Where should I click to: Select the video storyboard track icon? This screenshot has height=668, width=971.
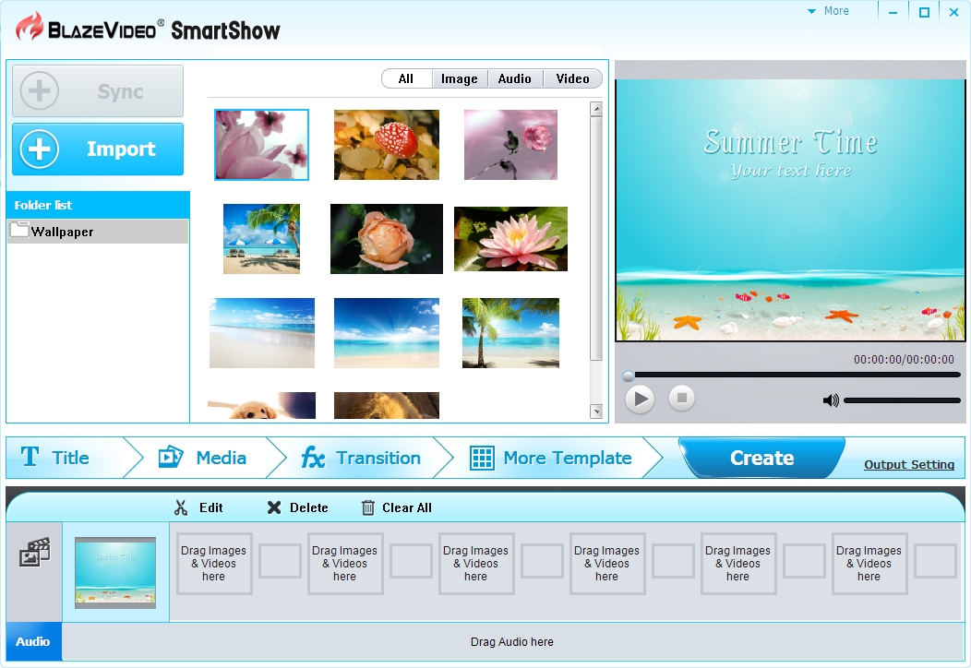[34, 554]
